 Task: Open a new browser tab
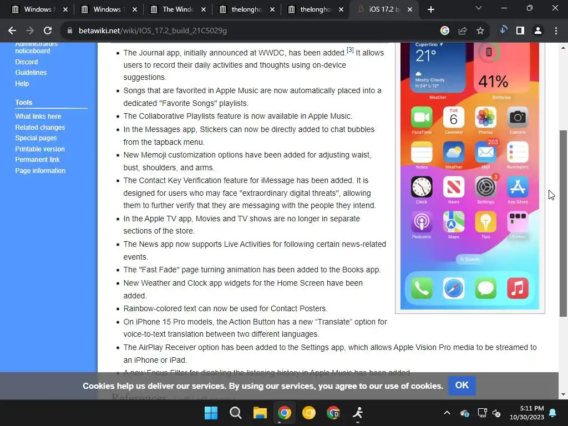[430, 9]
